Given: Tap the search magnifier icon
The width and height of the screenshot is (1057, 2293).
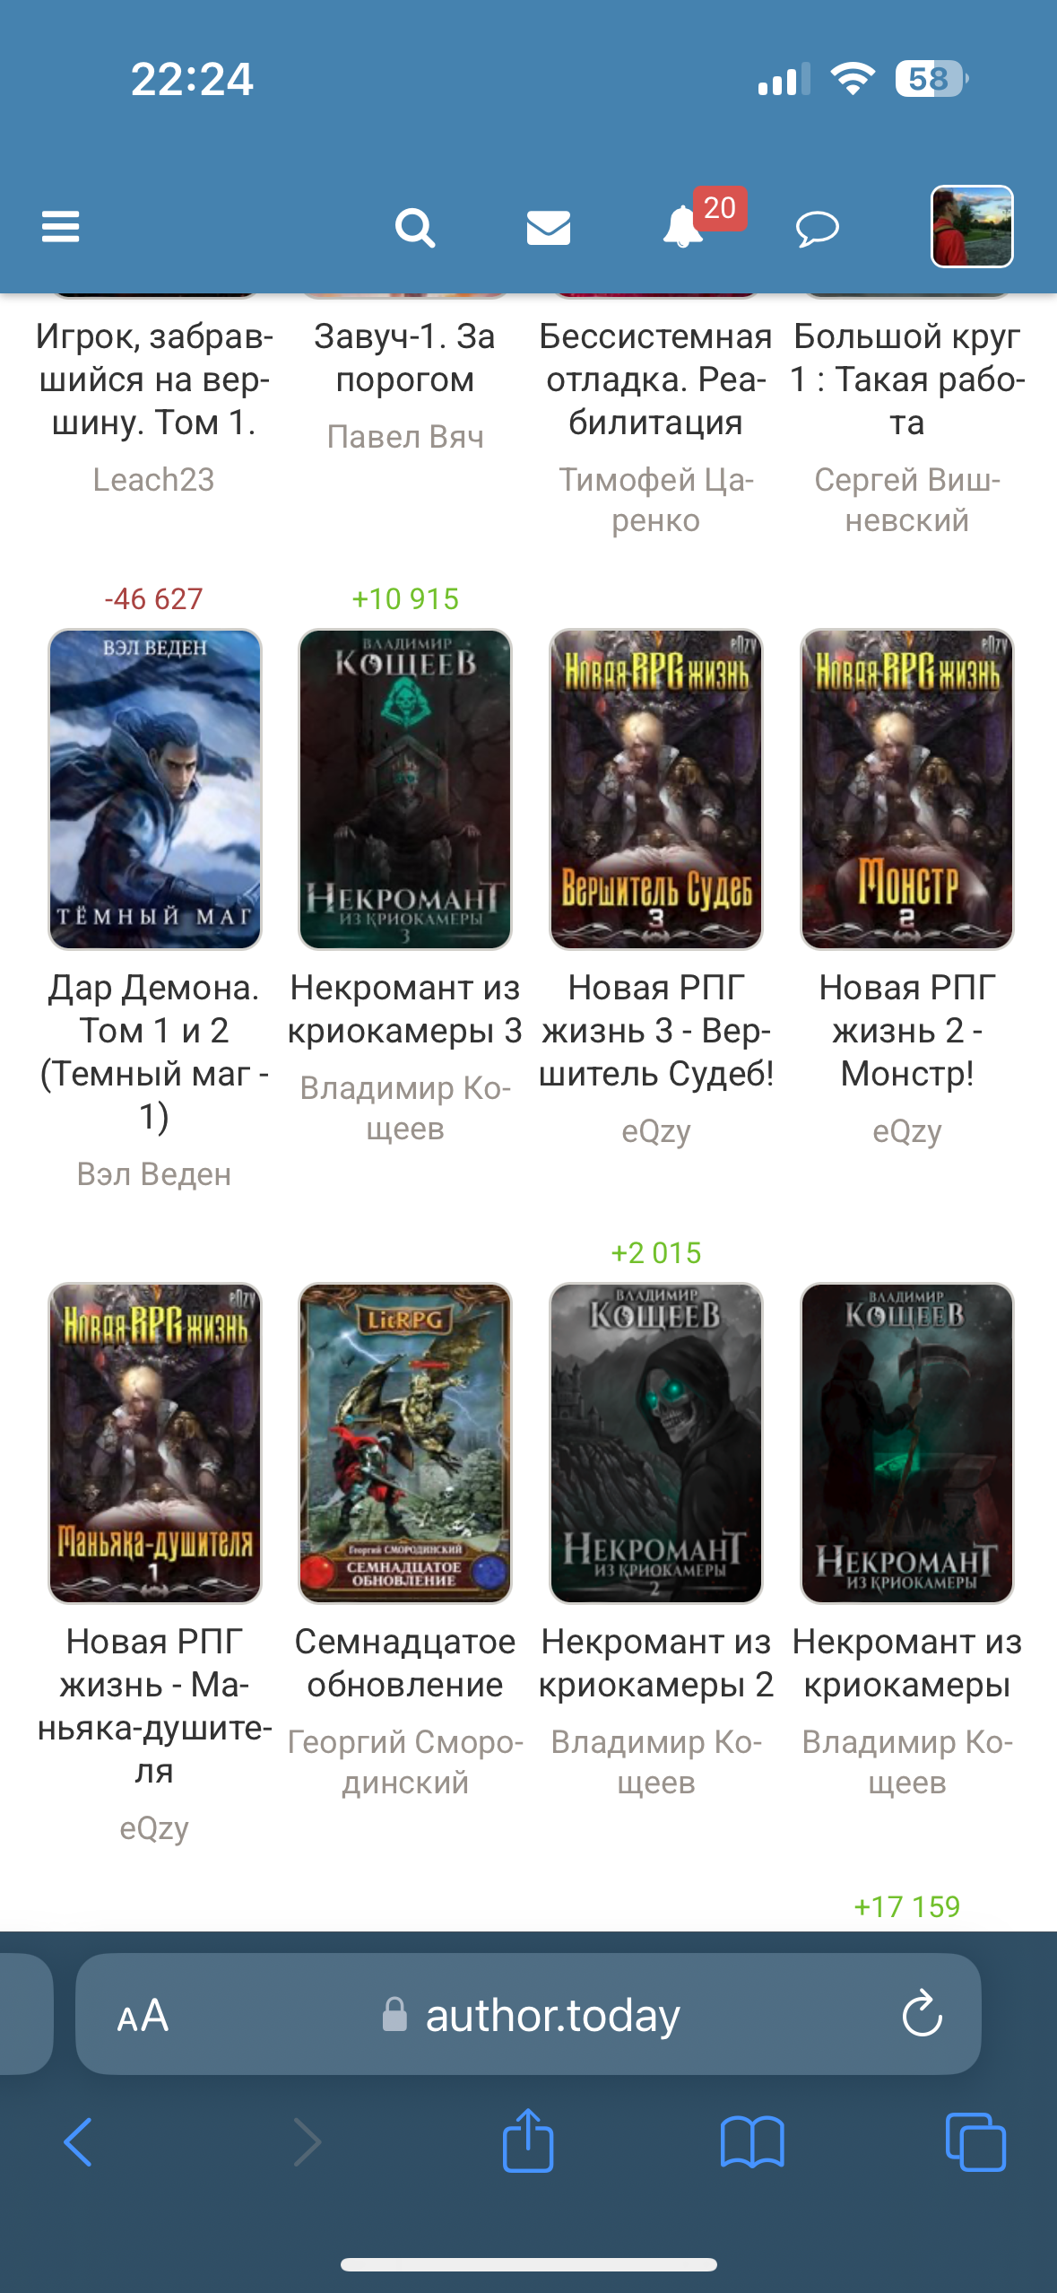Looking at the screenshot, I should (415, 228).
